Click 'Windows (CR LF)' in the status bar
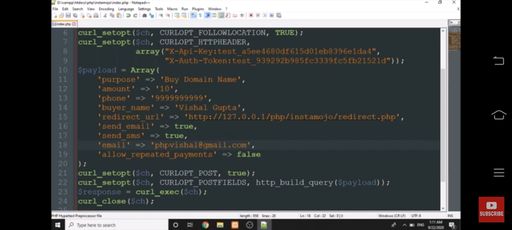The width and height of the screenshot is (512, 230). 392,216
